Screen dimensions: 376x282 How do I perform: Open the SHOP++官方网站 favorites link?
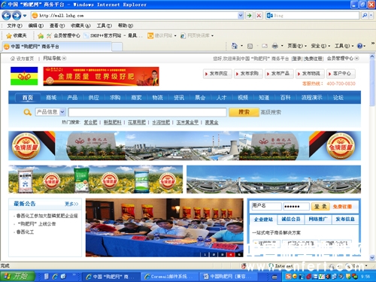coord(114,35)
